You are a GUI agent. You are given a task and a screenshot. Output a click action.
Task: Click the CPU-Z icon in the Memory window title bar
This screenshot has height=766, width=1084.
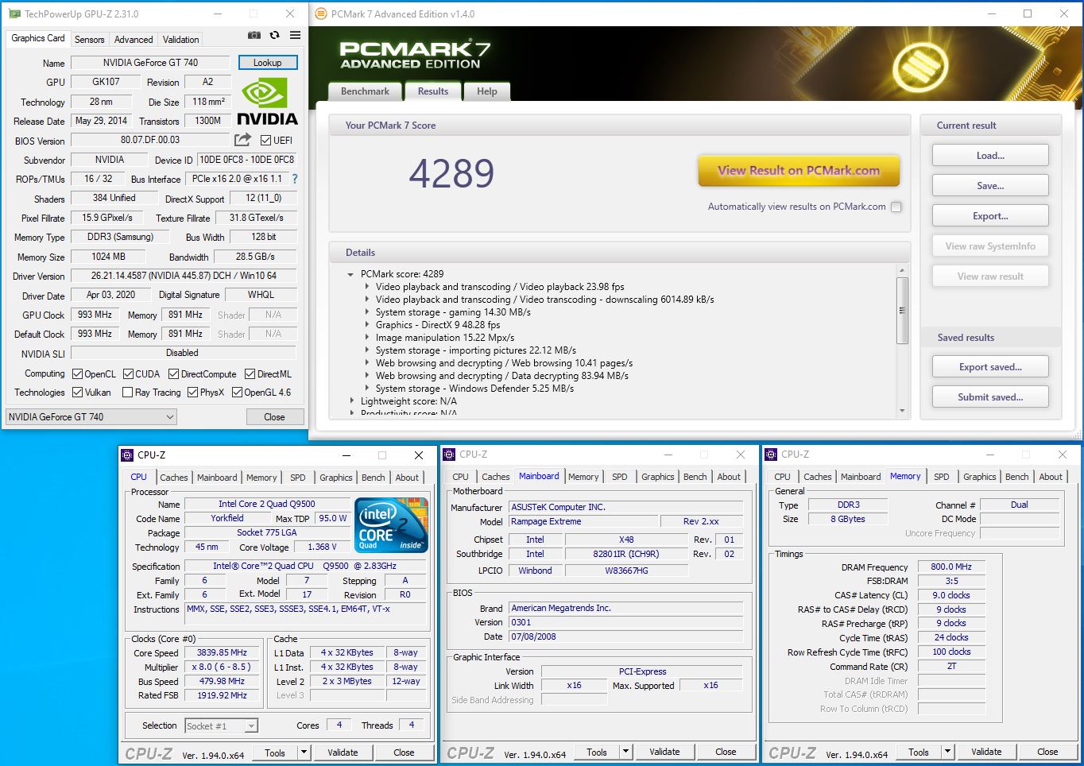pyautogui.click(x=771, y=455)
